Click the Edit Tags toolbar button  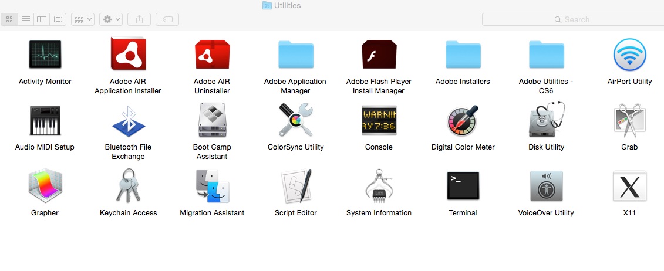click(x=167, y=19)
